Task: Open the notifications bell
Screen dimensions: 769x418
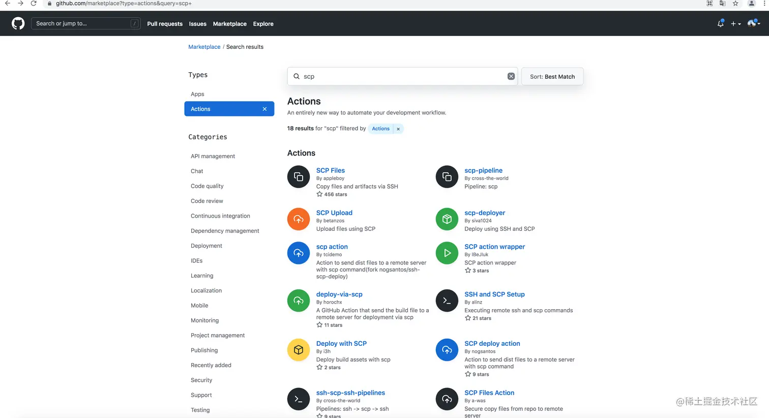Action: pyautogui.click(x=720, y=23)
